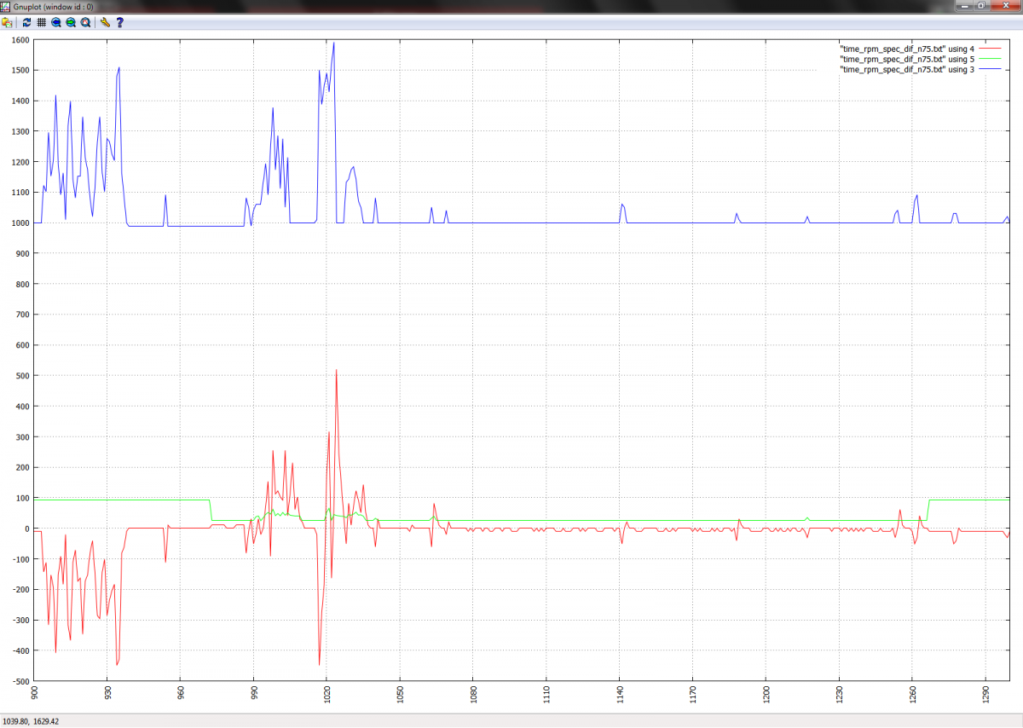Restore down the Gnuplot window
Image resolution: width=1023 pixels, height=728 pixels.
[982, 5]
